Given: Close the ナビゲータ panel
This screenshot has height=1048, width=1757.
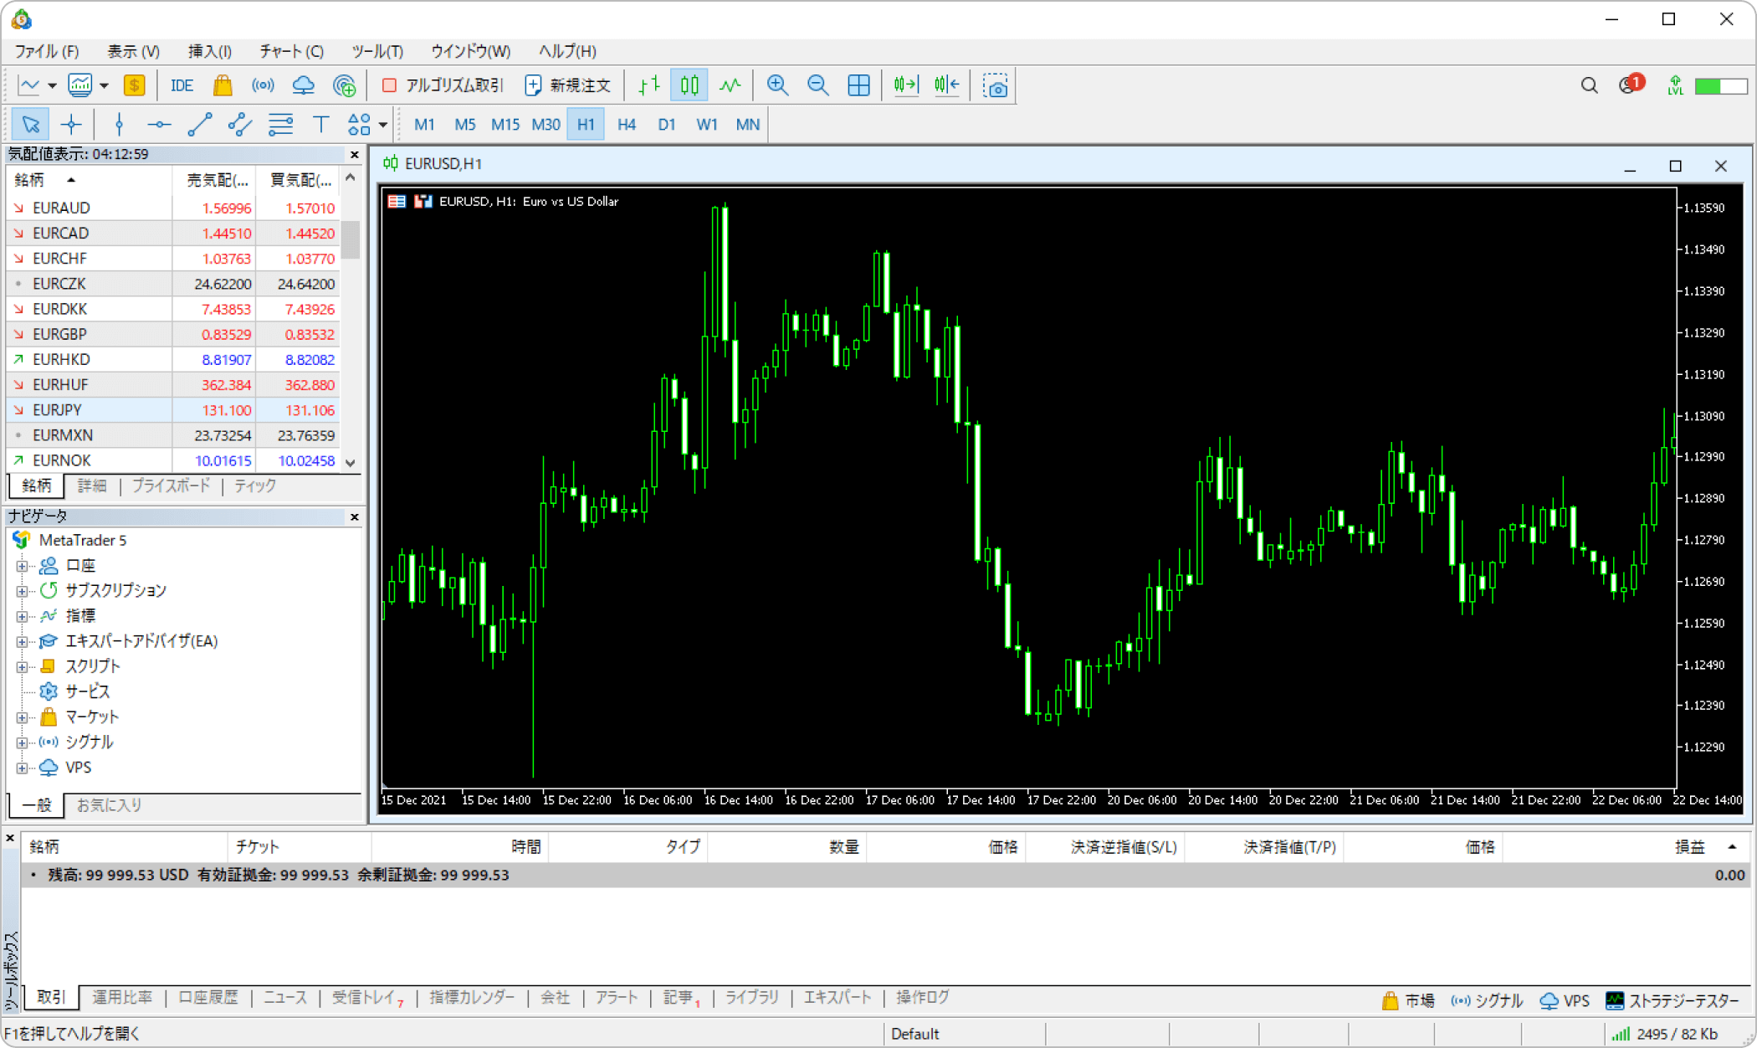Looking at the screenshot, I should (x=355, y=517).
